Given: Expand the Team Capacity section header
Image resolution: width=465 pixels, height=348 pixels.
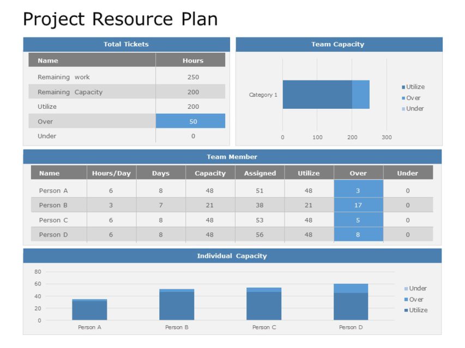Looking at the screenshot, I should point(337,44).
